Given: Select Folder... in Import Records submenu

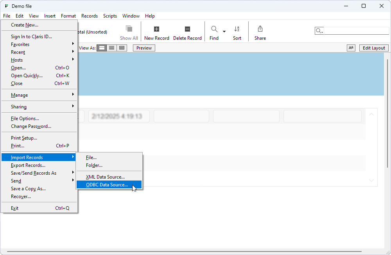Looking at the screenshot, I should (109, 165).
